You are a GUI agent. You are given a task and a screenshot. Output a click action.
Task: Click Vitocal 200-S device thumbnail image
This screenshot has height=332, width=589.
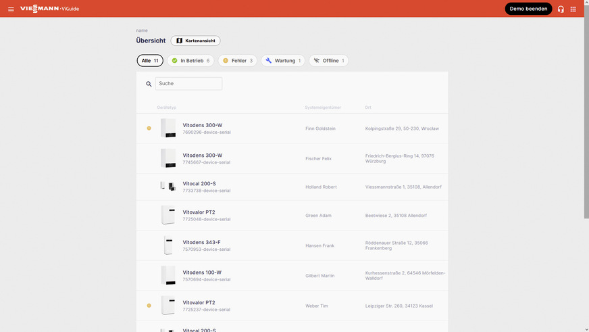pyautogui.click(x=168, y=186)
